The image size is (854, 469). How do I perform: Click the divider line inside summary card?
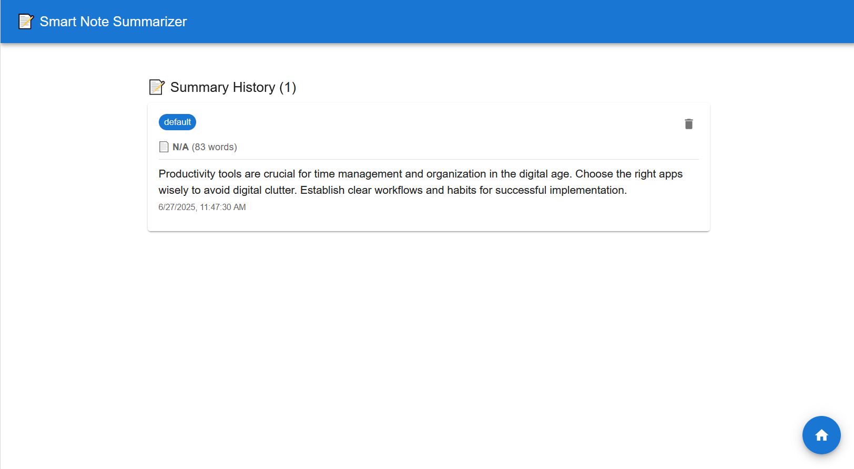429,159
